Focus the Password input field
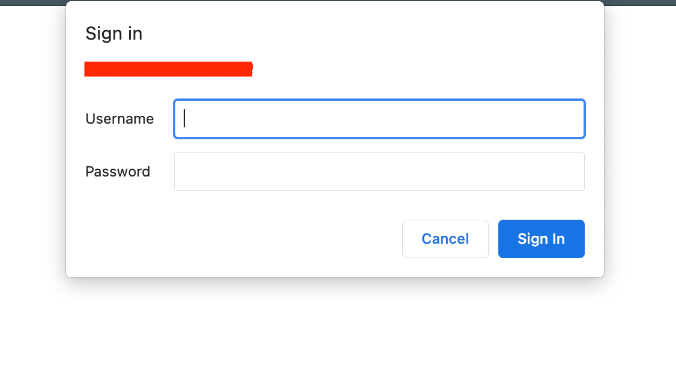Image resolution: width=676 pixels, height=389 pixels. click(379, 172)
